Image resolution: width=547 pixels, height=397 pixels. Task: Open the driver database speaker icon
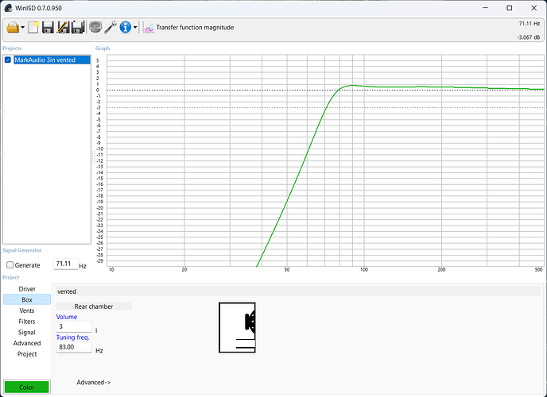(x=95, y=28)
